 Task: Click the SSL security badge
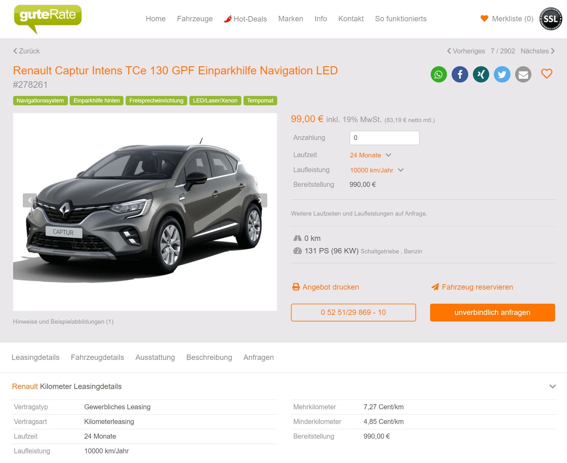551,19
